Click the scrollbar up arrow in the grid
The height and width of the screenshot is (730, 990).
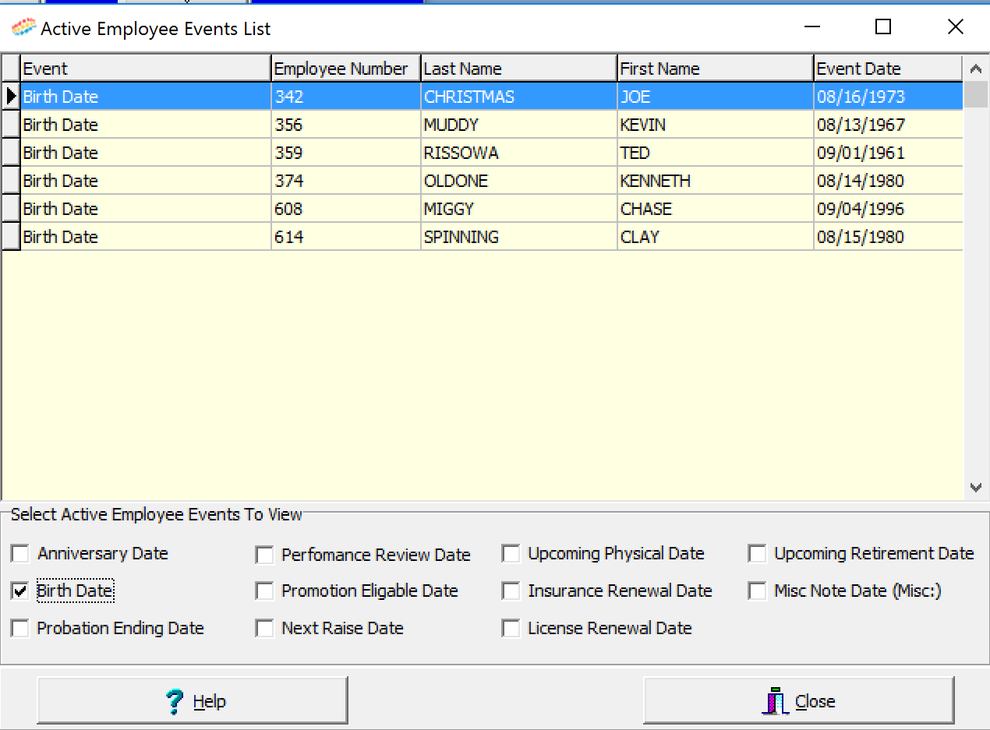click(x=976, y=69)
